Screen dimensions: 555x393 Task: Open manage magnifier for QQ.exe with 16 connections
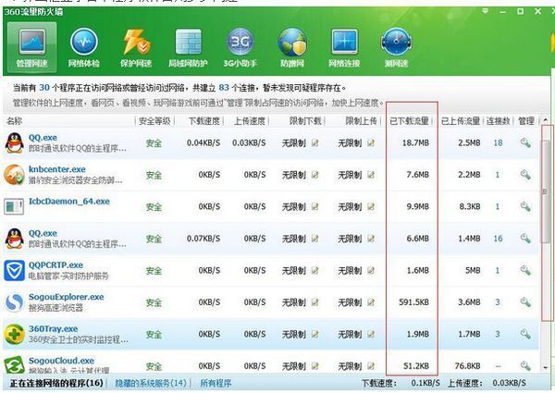525,239
